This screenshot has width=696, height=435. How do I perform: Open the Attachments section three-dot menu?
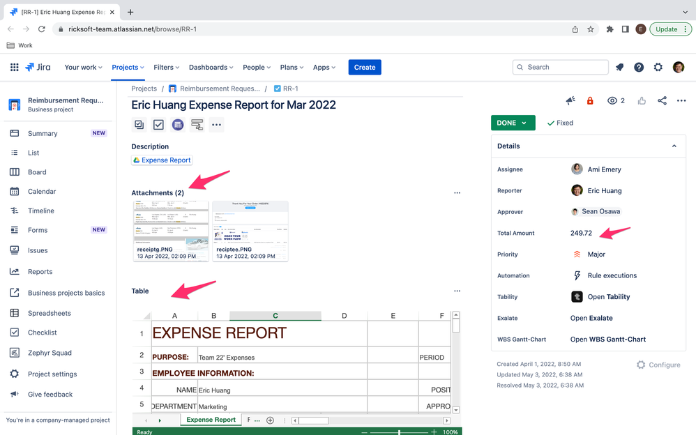(x=457, y=192)
